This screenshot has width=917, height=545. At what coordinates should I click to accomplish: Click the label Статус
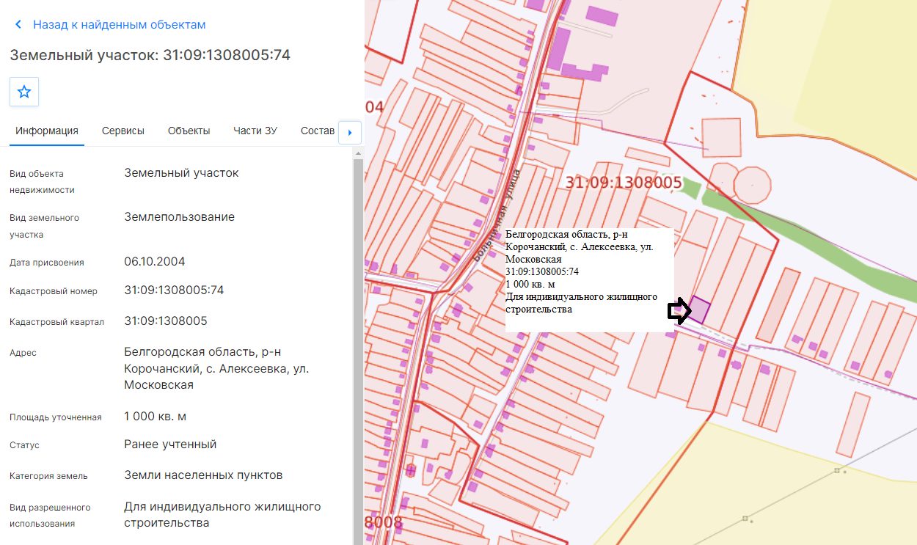point(24,445)
